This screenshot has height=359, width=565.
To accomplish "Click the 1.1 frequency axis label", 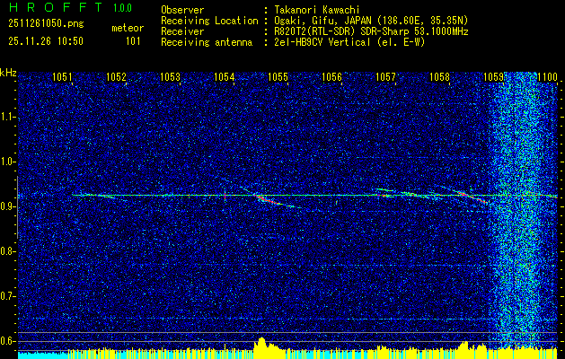I will pos(8,117).
